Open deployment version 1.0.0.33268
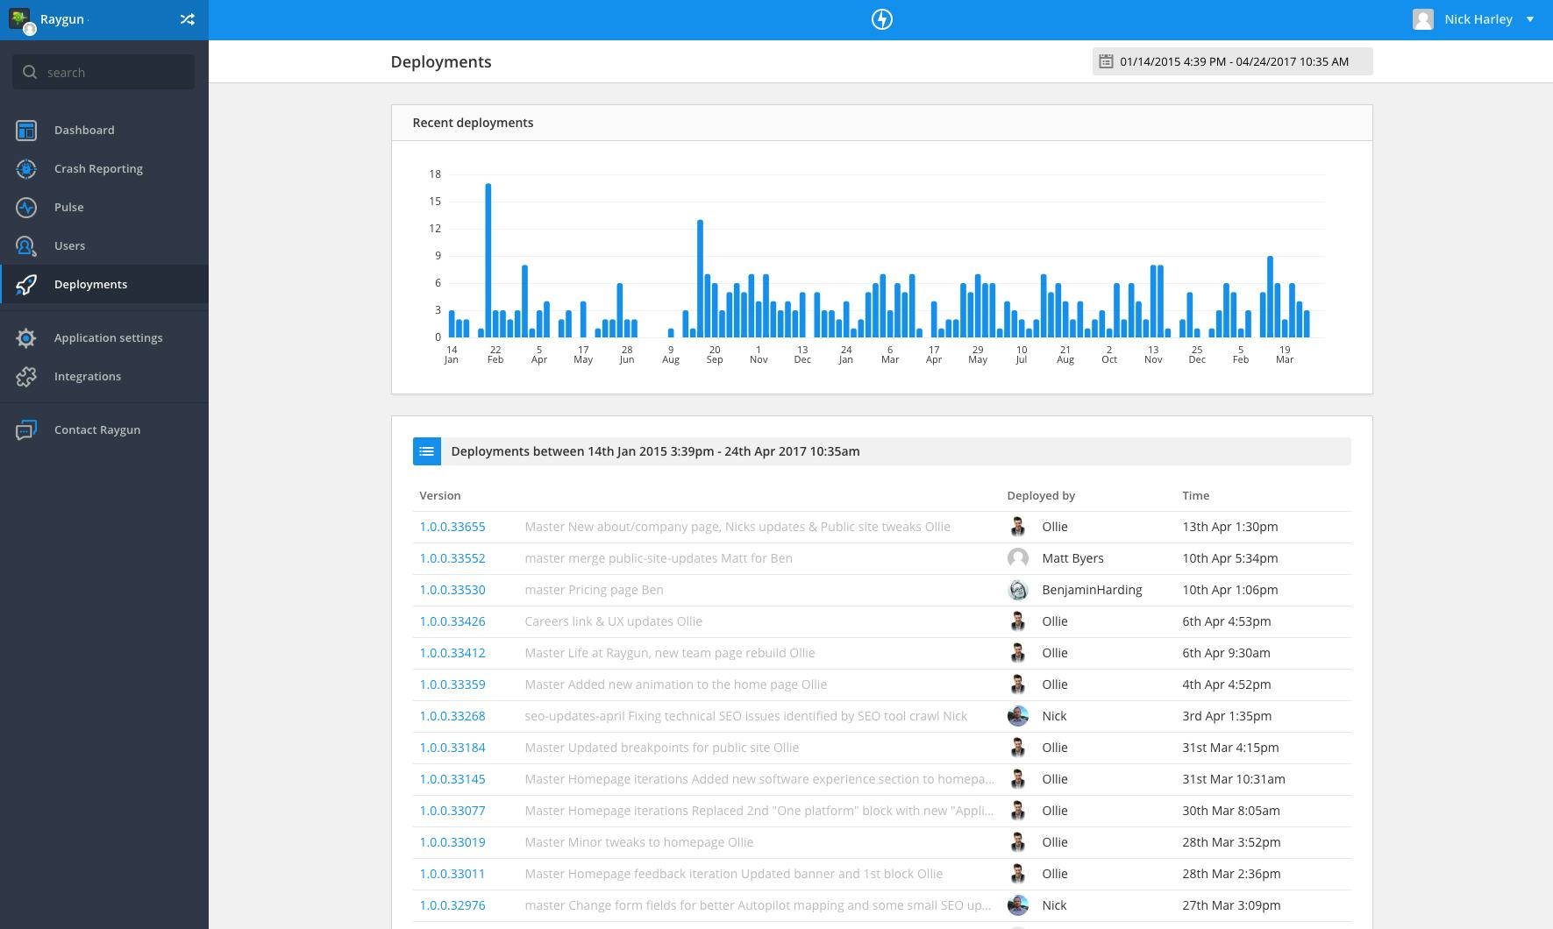 pos(452,716)
